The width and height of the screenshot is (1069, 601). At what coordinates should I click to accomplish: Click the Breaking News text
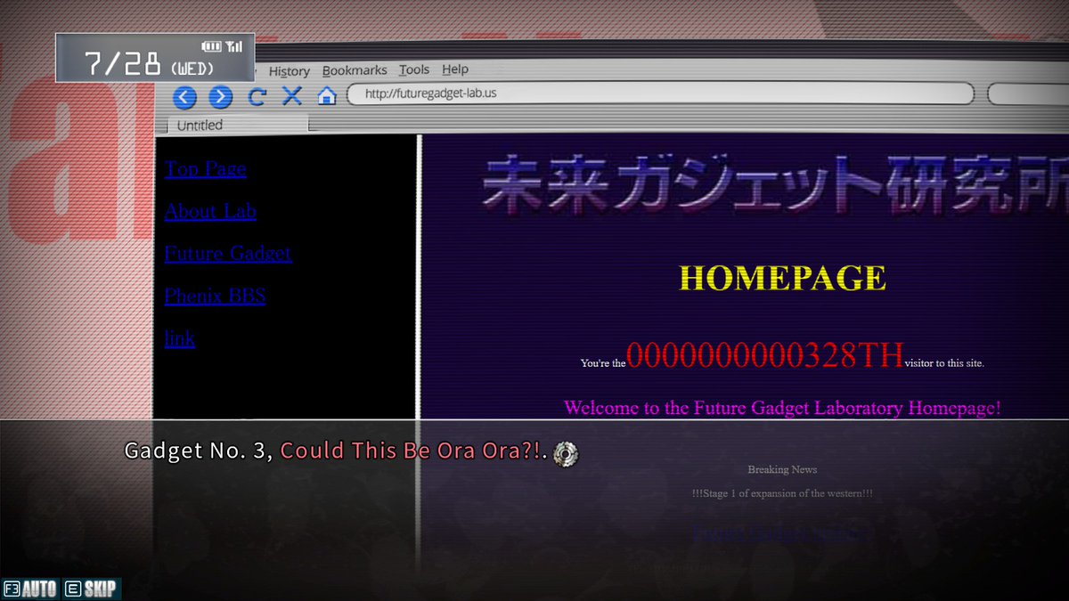(x=782, y=469)
